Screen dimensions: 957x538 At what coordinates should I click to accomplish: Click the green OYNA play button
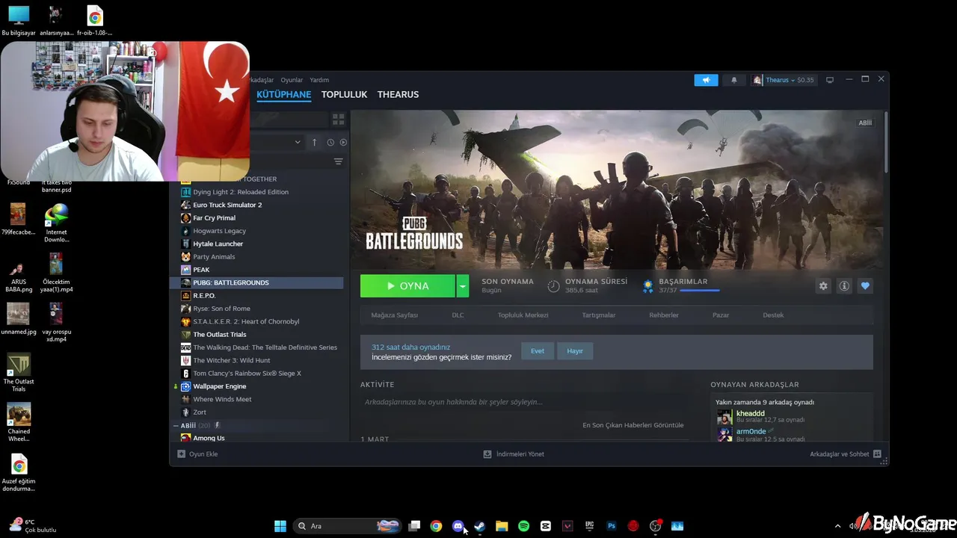pyautogui.click(x=407, y=286)
